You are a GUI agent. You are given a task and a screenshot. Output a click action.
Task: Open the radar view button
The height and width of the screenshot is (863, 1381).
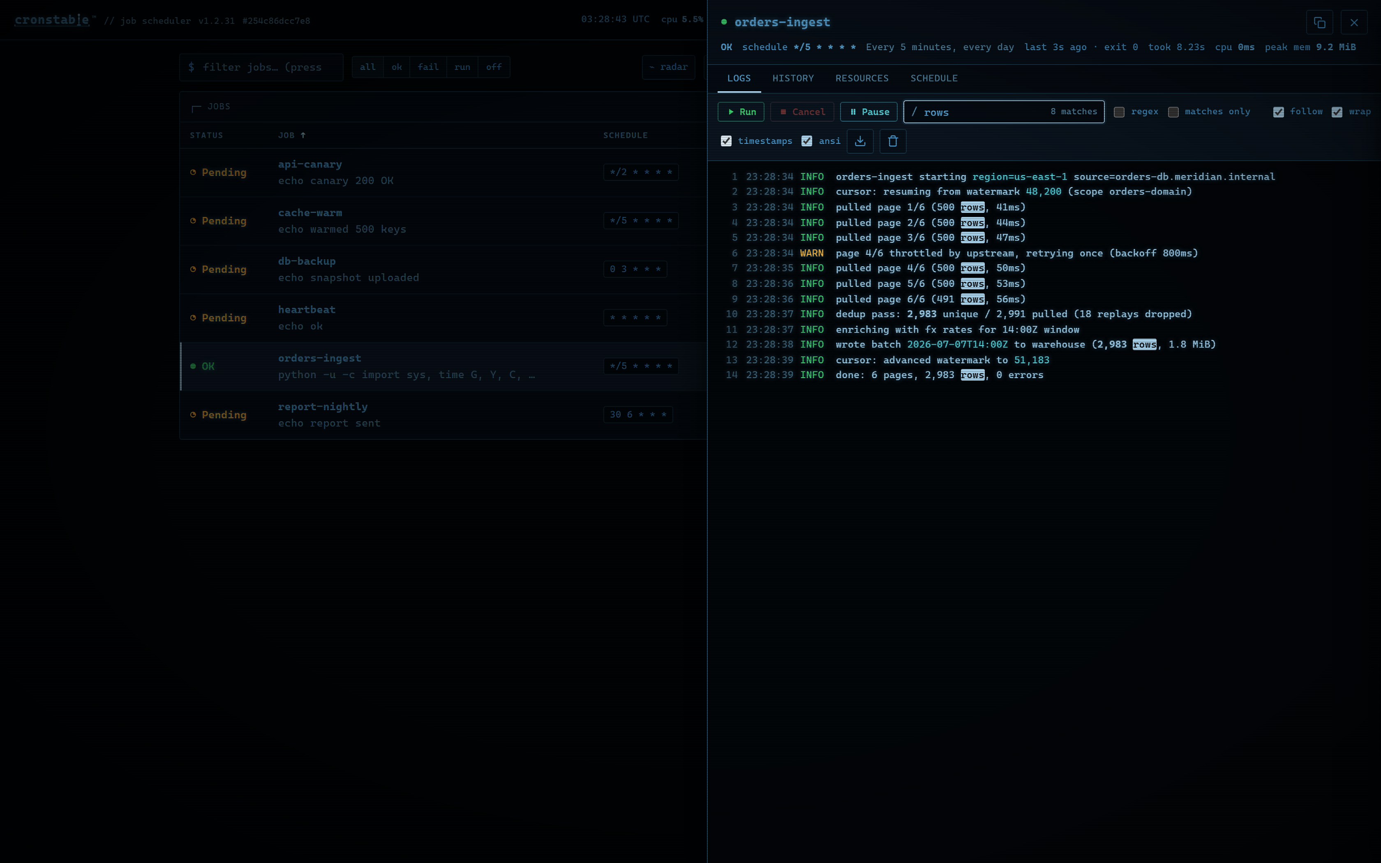click(x=668, y=67)
